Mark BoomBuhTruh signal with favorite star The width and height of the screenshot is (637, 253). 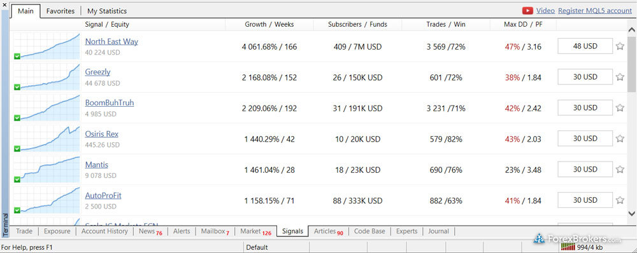[620, 108]
